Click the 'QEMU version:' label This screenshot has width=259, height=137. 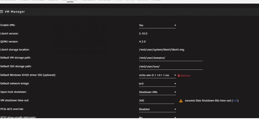click(x=9, y=42)
